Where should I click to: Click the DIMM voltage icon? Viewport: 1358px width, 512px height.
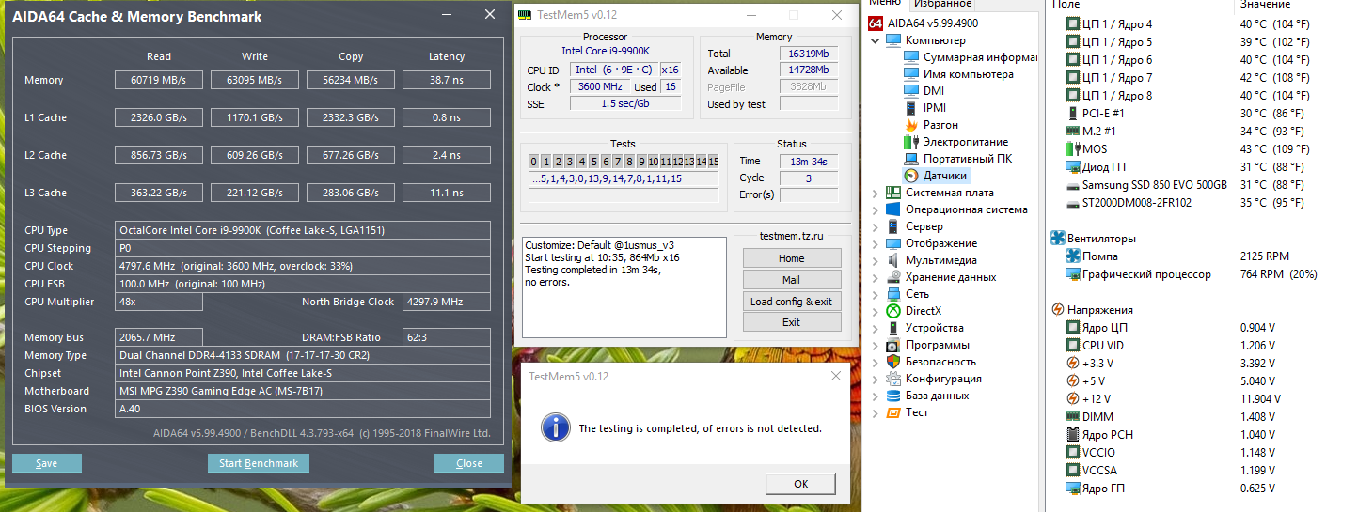1073,417
